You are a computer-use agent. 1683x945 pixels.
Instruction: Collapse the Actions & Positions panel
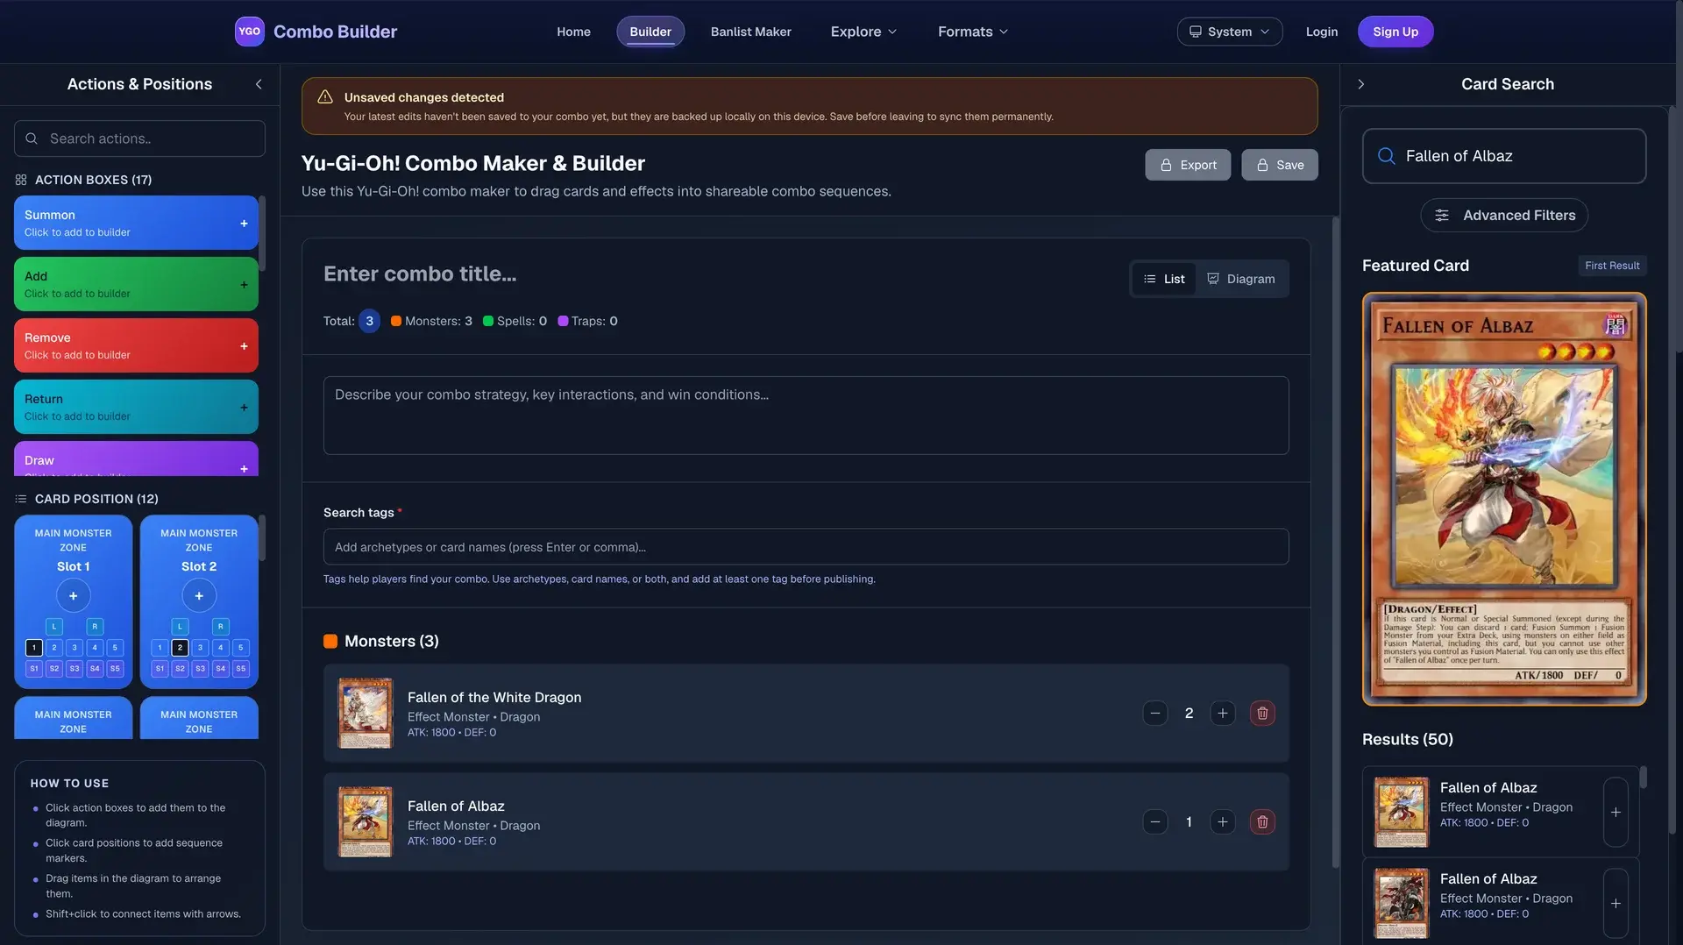[259, 84]
